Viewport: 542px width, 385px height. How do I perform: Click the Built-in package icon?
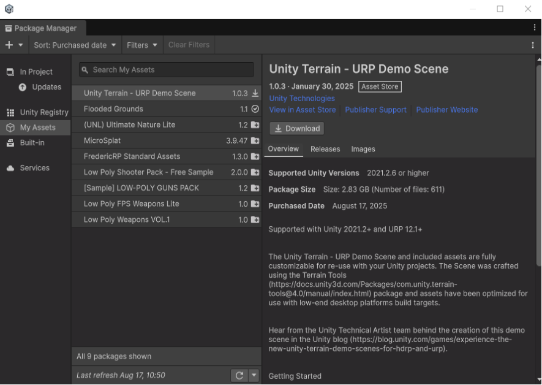[10, 143]
